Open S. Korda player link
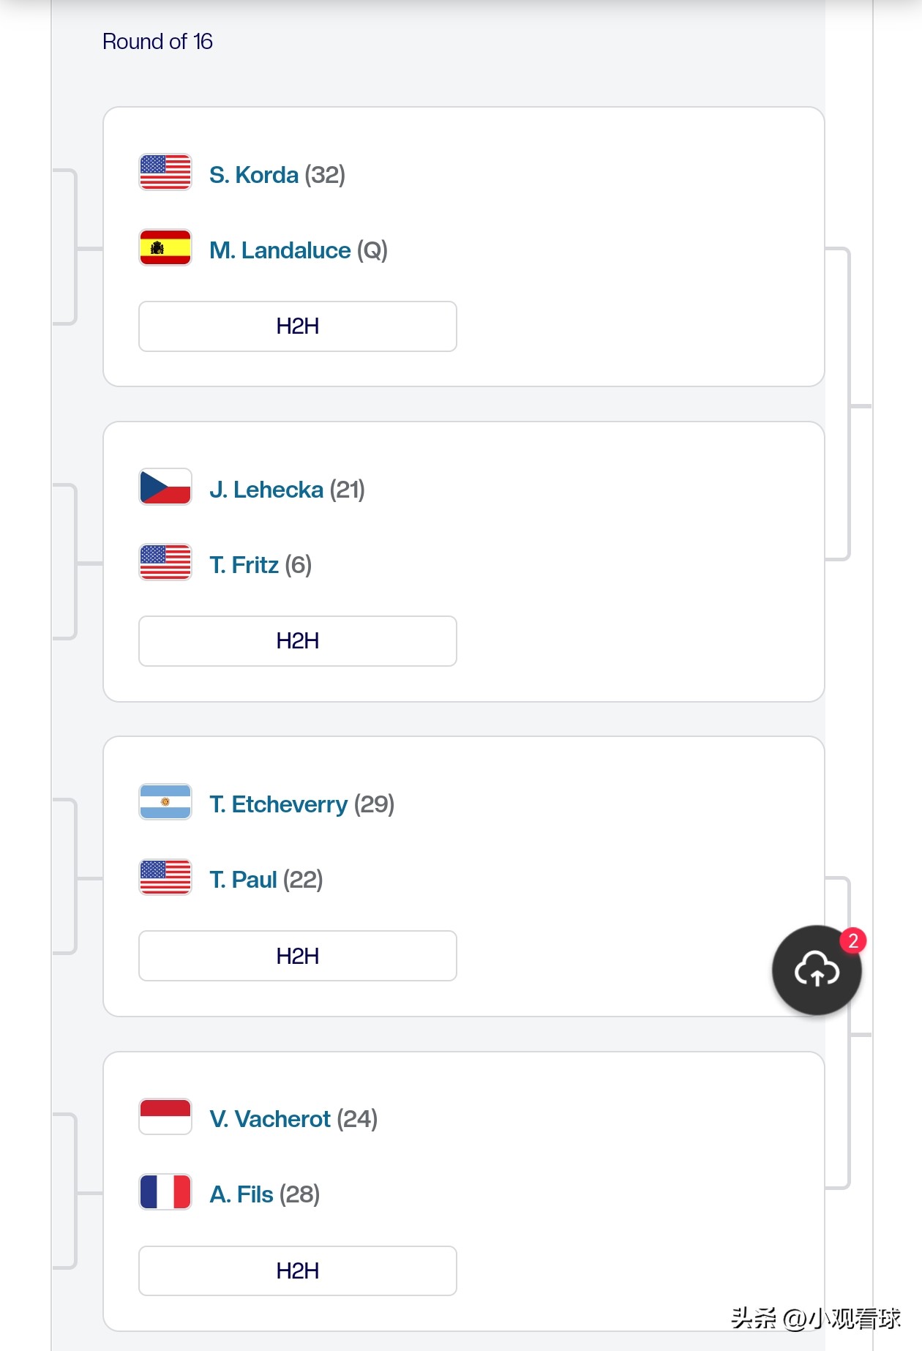This screenshot has height=1351, width=922. [254, 175]
